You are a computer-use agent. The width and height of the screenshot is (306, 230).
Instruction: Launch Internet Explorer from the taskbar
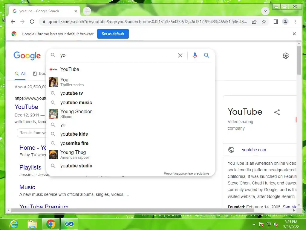pos(14,224)
